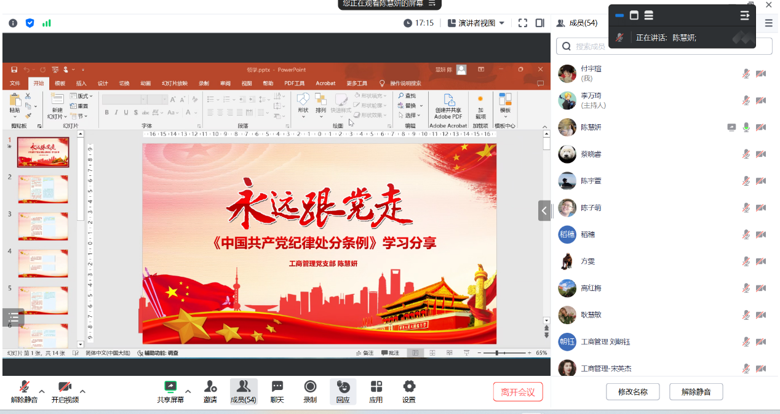Click the red 离开会议 button
The height and width of the screenshot is (414, 780).
tap(518, 392)
